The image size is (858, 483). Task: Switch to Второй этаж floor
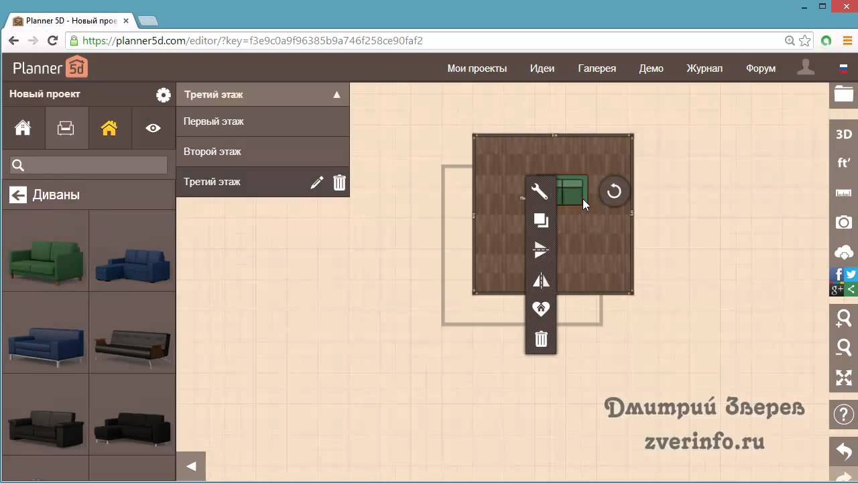coord(263,152)
